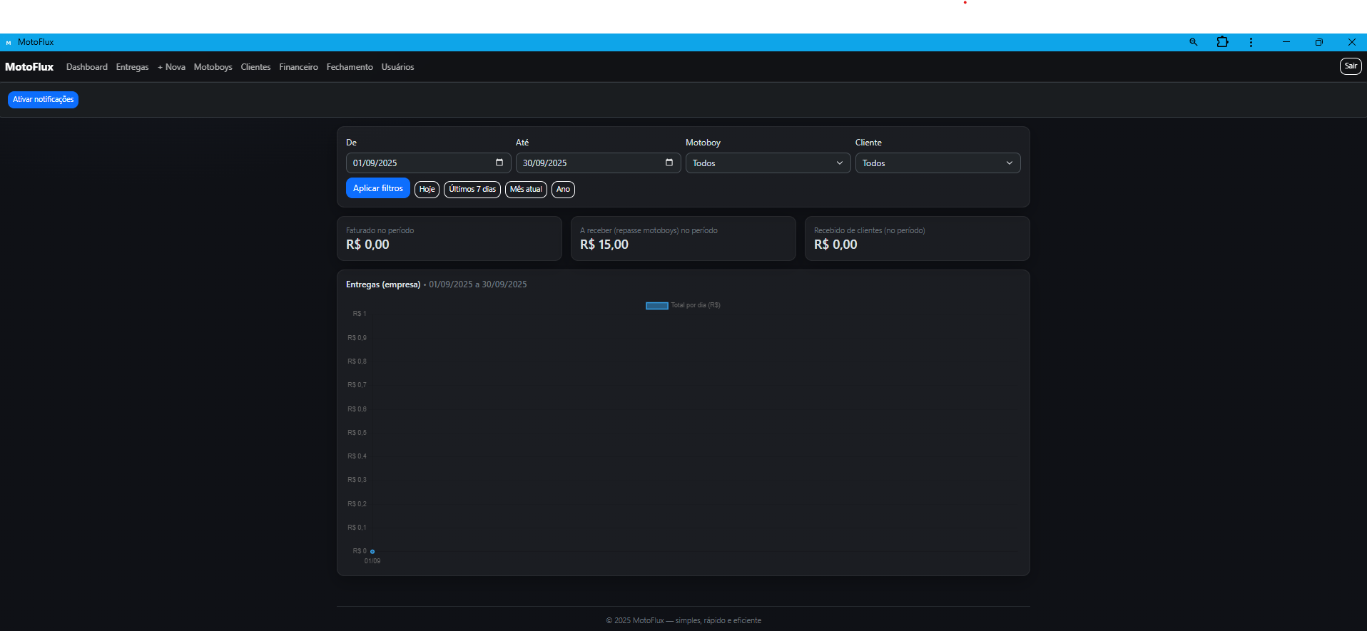Open the three-dot app menu
The width and height of the screenshot is (1367, 631).
(x=1251, y=42)
